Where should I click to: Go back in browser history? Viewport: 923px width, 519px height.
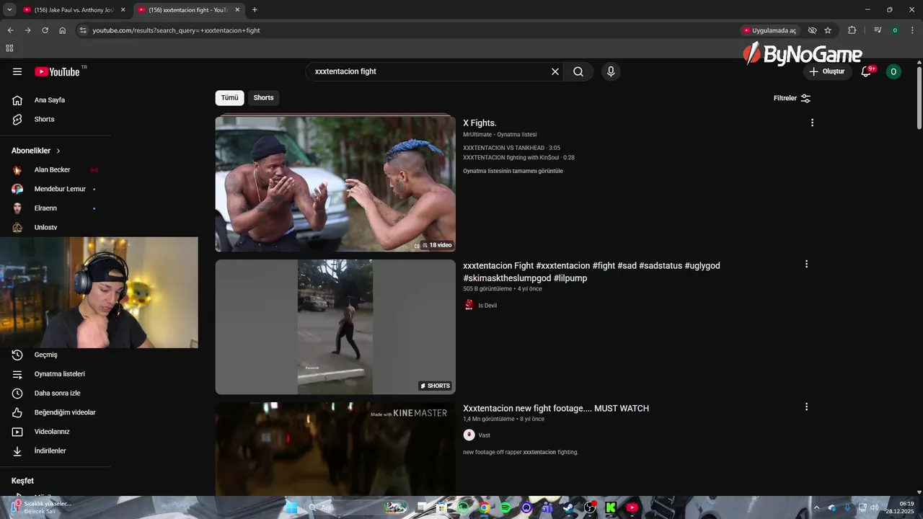pyautogui.click(x=10, y=30)
